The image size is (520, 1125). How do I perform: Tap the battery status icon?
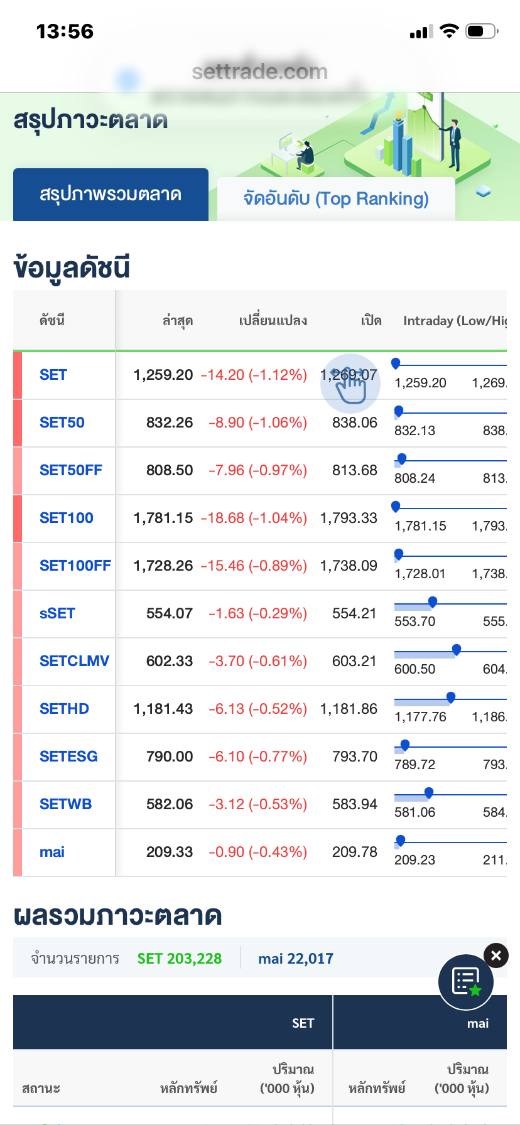(482, 31)
